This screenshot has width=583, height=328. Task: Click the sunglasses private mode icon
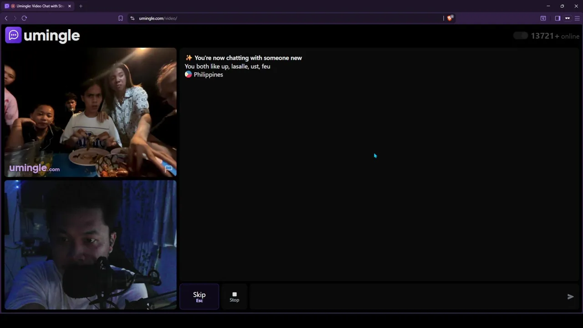pyautogui.click(x=568, y=18)
